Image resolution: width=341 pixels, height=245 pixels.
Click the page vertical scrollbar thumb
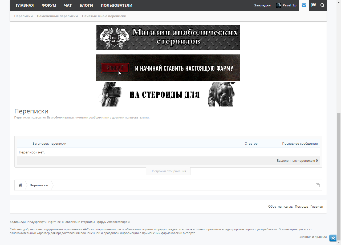[x=339, y=176]
